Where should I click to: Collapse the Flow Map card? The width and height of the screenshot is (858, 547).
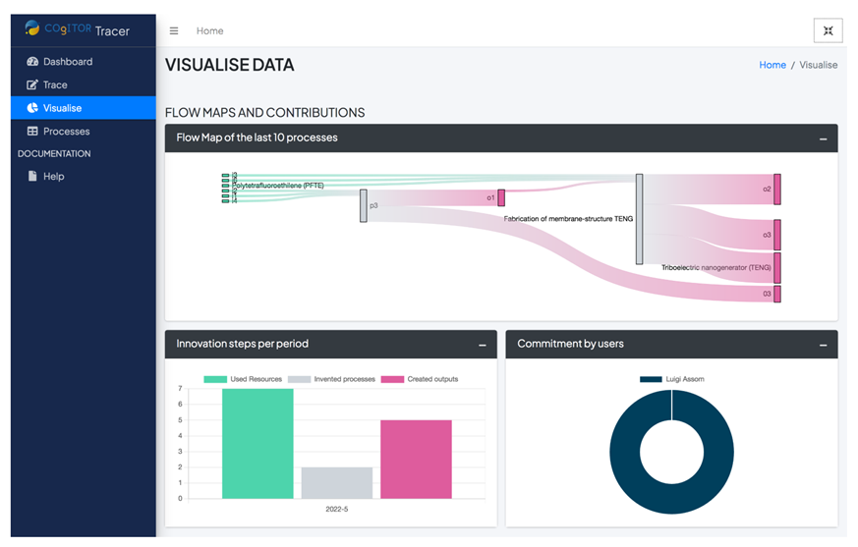[823, 138]
